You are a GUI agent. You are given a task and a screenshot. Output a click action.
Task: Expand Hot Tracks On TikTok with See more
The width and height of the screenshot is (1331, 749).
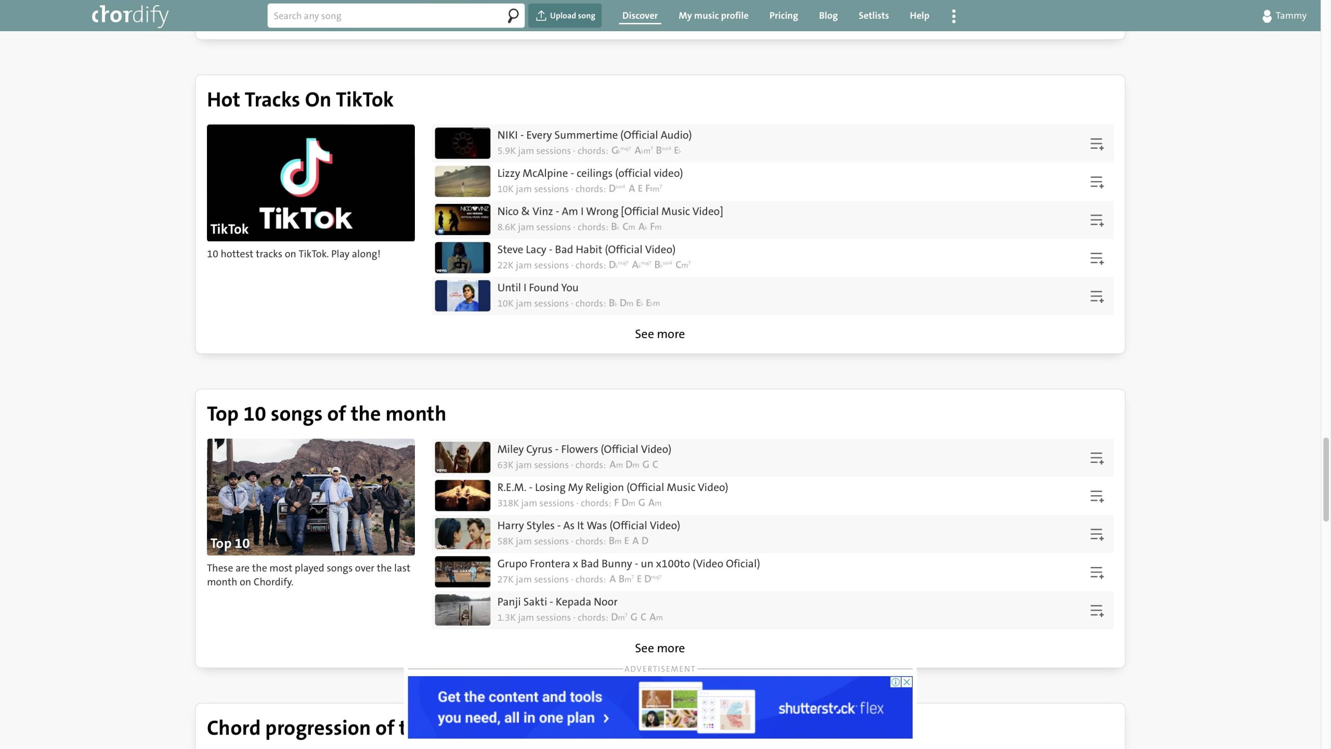click(659, 334)
